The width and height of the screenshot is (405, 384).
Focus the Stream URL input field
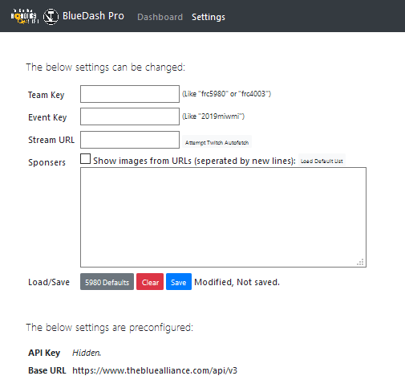[130, 140]
